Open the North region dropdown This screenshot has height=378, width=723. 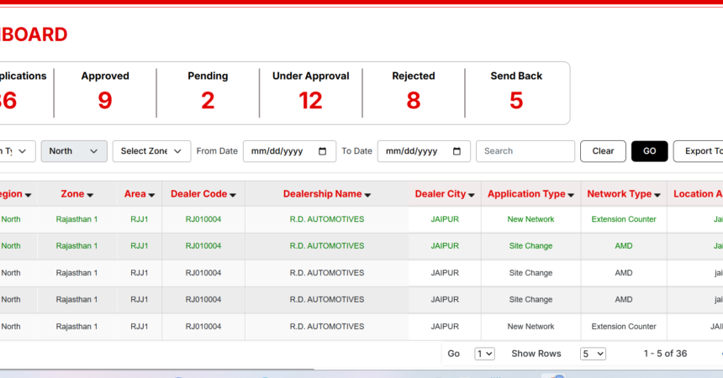tap(74, 151)
